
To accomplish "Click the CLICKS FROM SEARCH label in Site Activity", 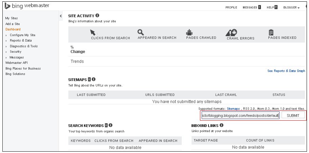I will point(111,38).
